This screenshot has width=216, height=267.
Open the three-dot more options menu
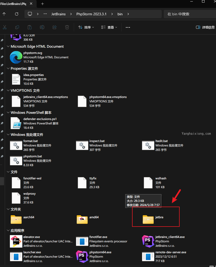128,27
